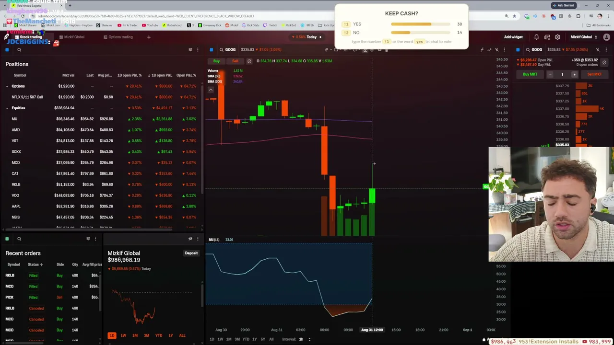Screen dimensions: 614x345
Task: Select the YTD range on account chart
Action: point(159,335)
